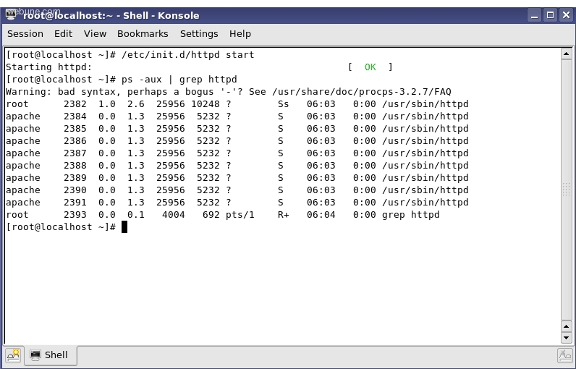
Task: Click PID 2393 of grep process
Action: click(x=75, y=215)
